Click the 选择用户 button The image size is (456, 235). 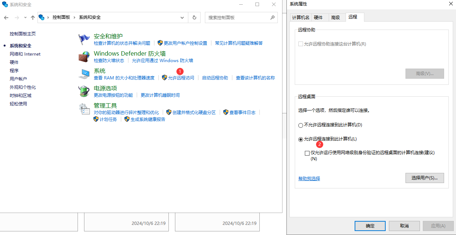(425, 178)
